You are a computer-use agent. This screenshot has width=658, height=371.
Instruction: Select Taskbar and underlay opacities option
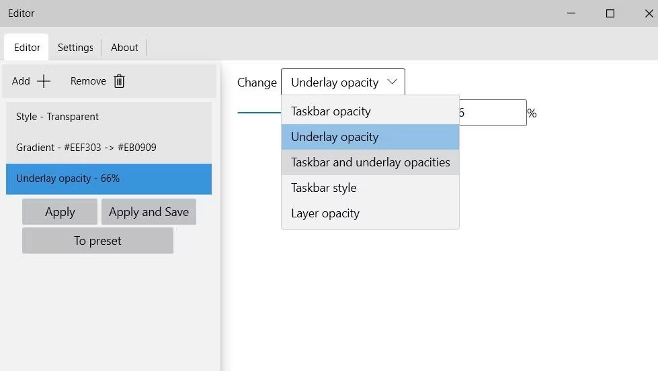pos(370,162)
